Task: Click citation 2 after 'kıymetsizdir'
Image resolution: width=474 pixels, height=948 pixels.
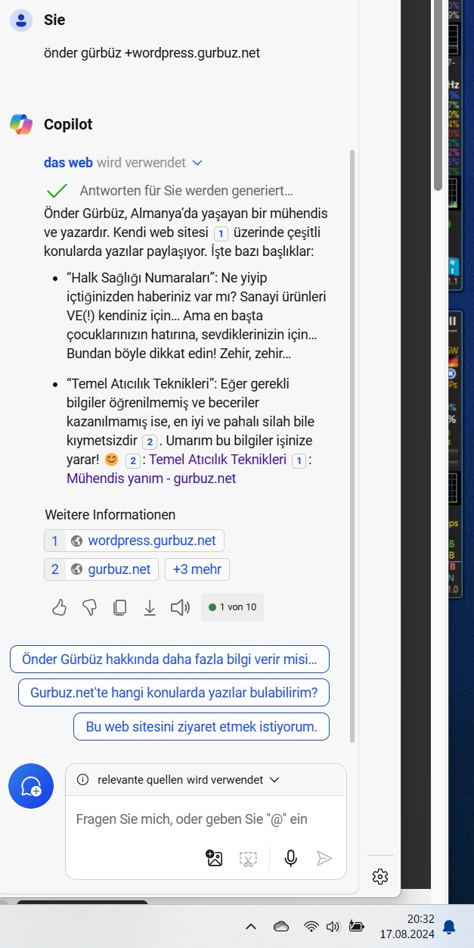Action: click(150, 441)
